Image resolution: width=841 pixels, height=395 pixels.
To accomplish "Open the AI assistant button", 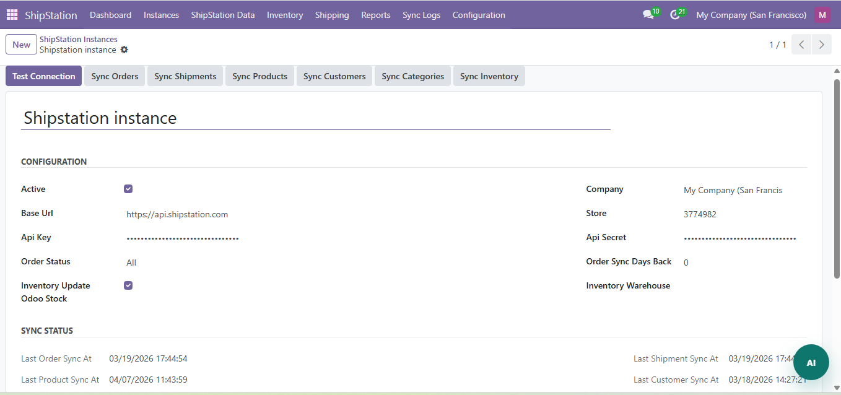I will coord(811,362).
